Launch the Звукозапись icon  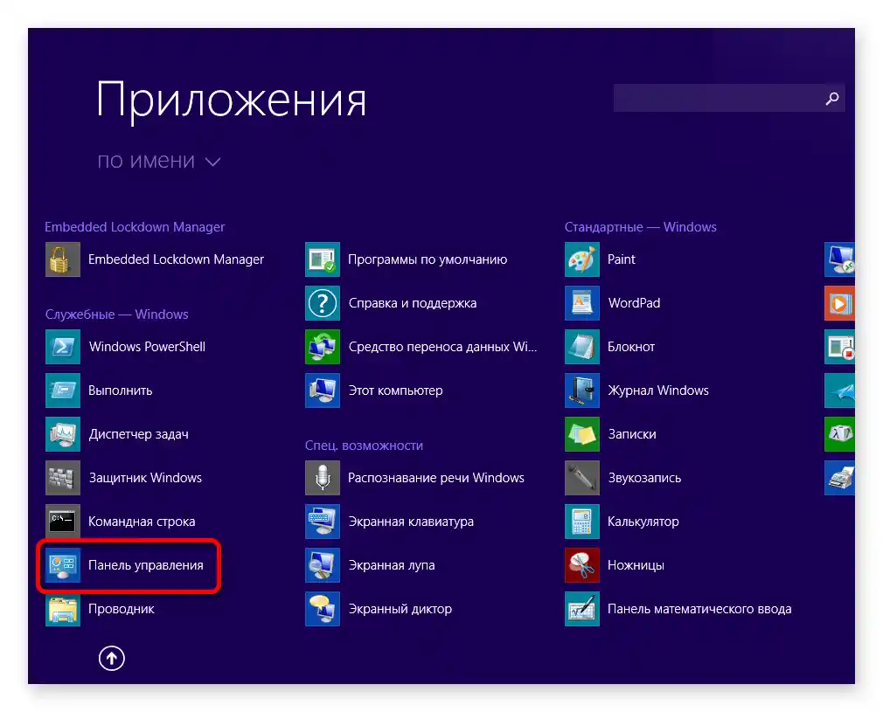point(582,478)
